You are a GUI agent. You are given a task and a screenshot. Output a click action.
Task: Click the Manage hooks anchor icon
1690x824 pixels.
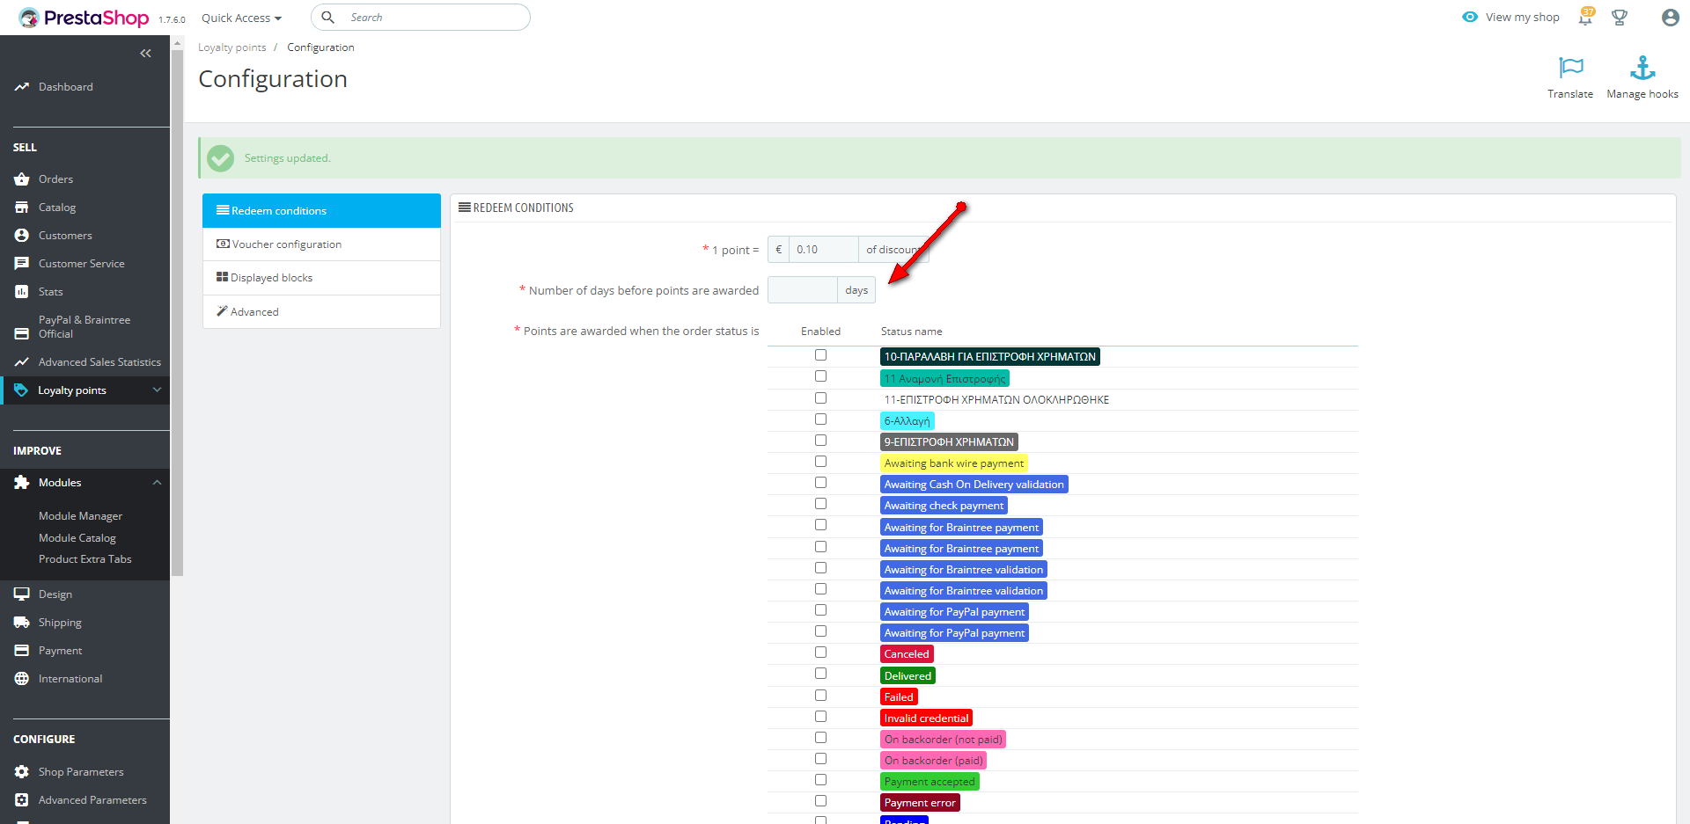1642,68
